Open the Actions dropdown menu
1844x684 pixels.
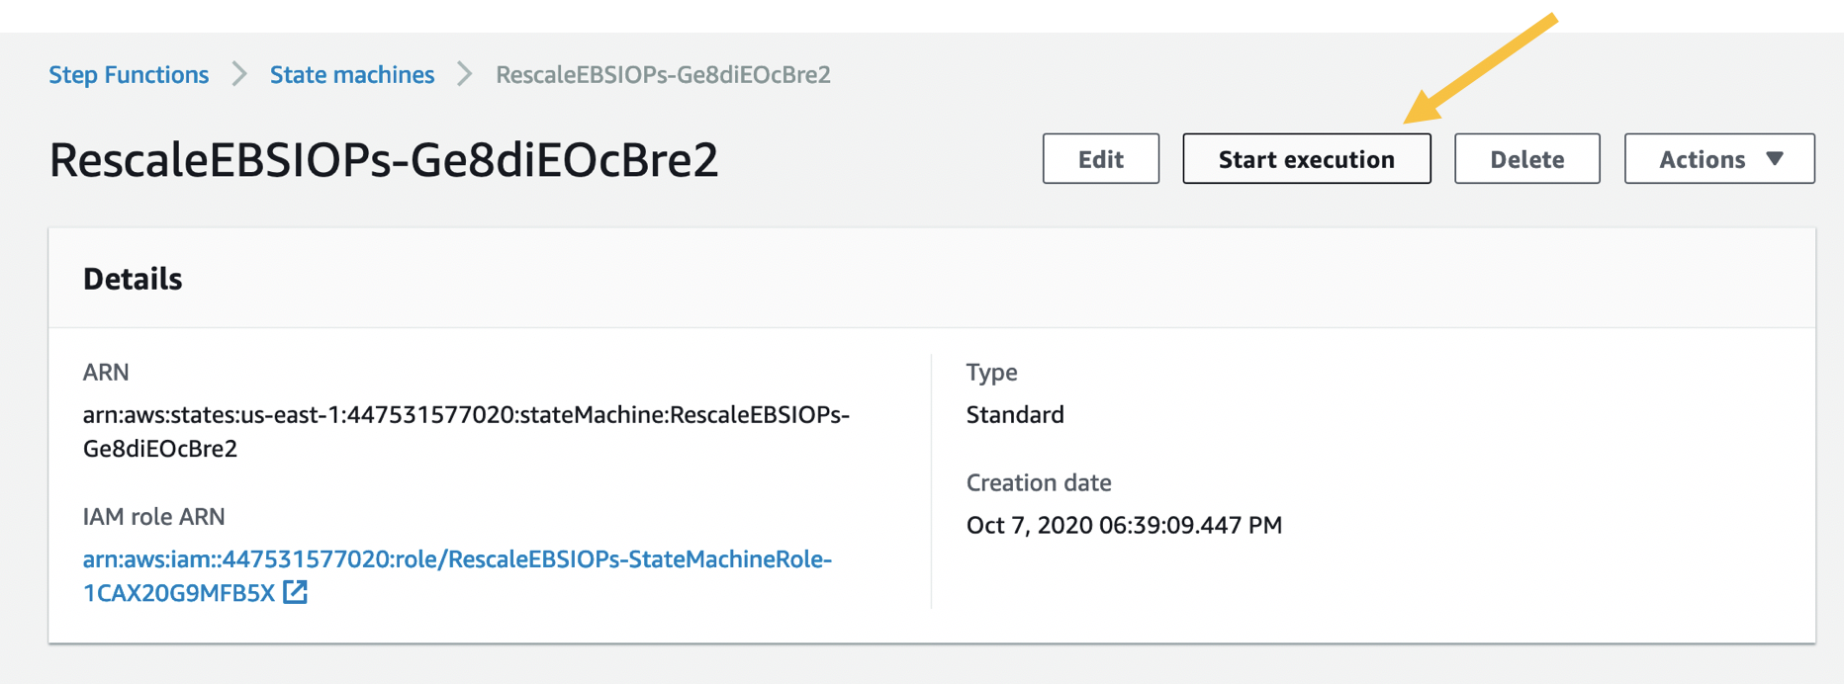click(1719, 159)
